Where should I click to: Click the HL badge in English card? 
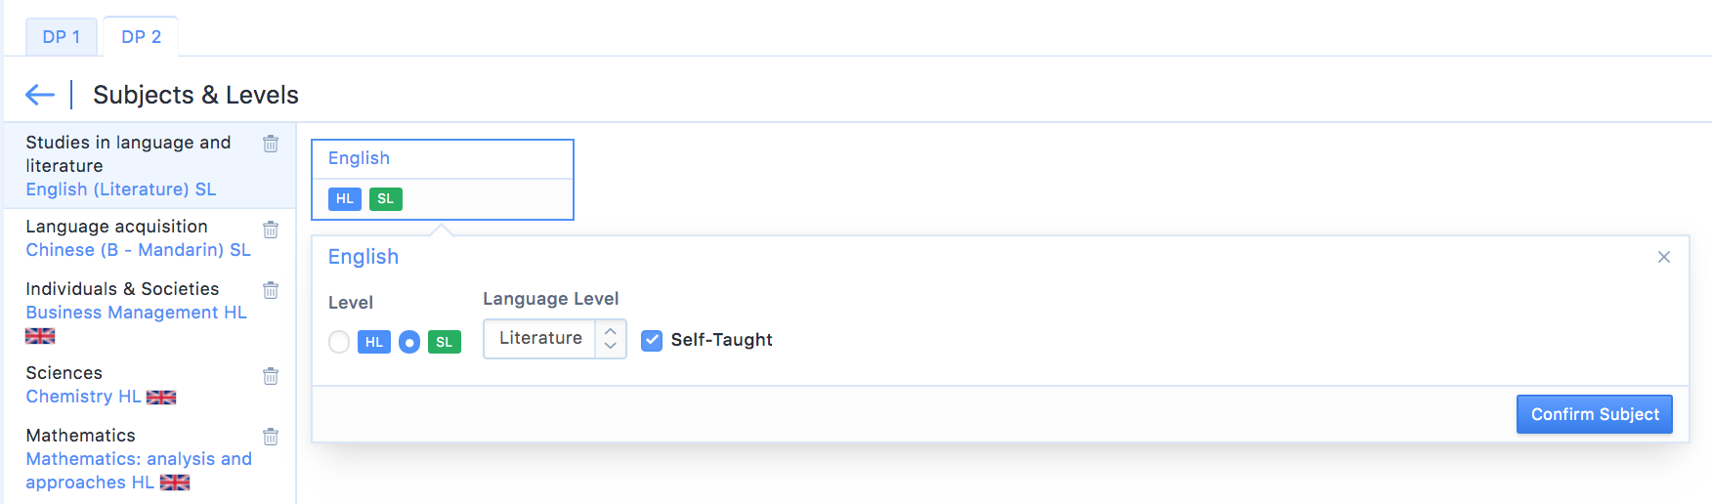(345, 199)
